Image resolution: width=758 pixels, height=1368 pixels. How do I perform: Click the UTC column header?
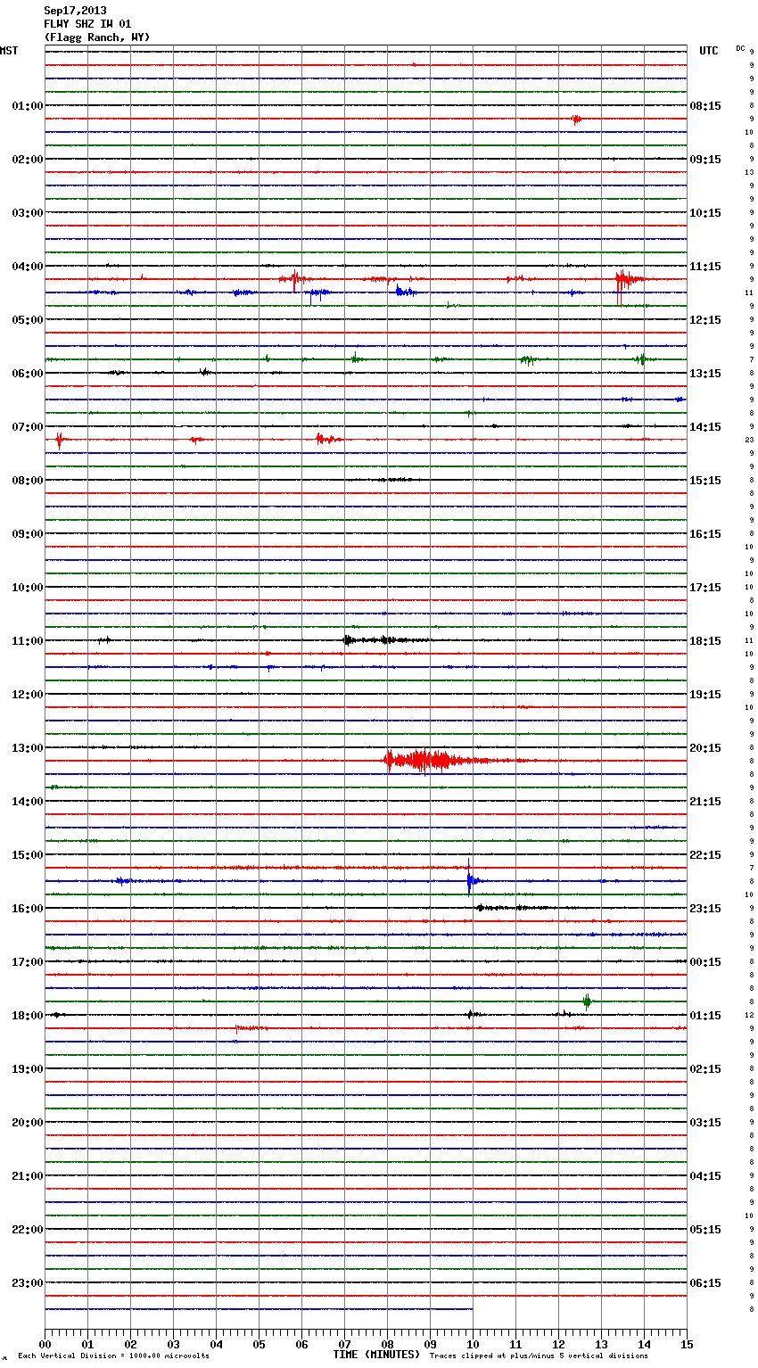click(x=708, y=51)
